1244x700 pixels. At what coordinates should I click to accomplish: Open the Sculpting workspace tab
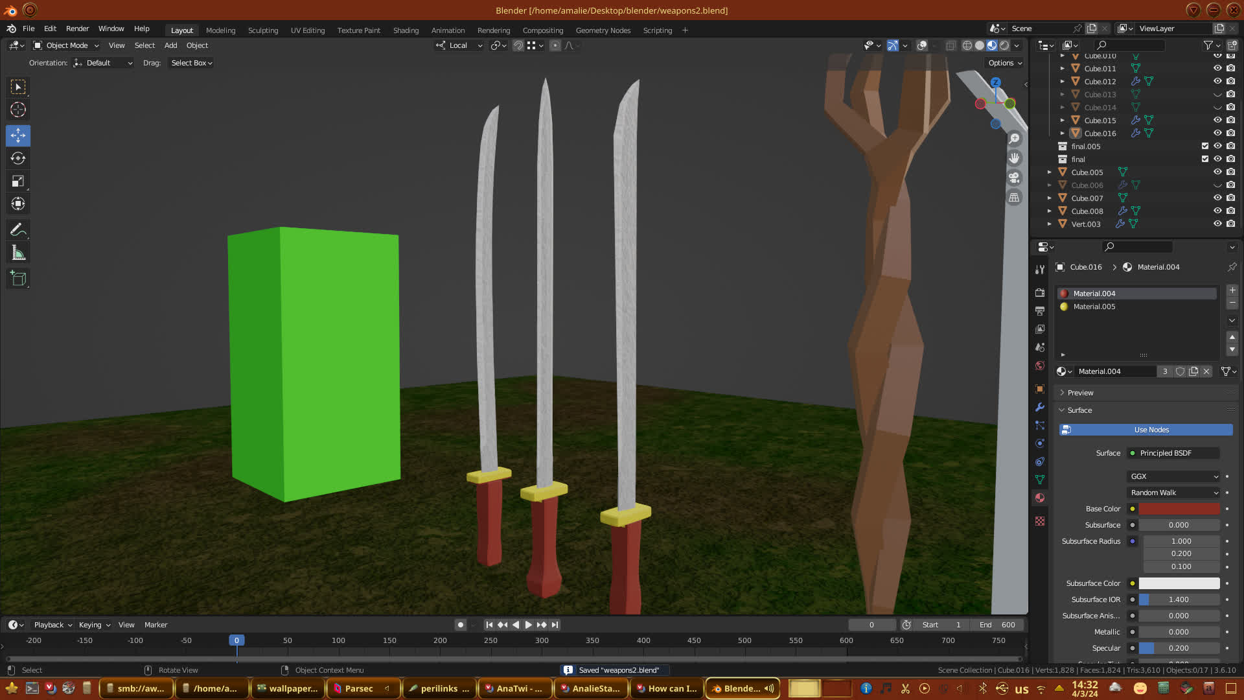[262, 30]
